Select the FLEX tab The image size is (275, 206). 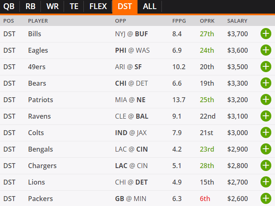[98, 6]
